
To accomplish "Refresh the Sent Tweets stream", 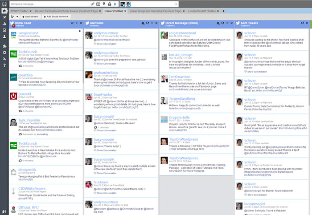I will pyautogui.click(x=302, y=23).
